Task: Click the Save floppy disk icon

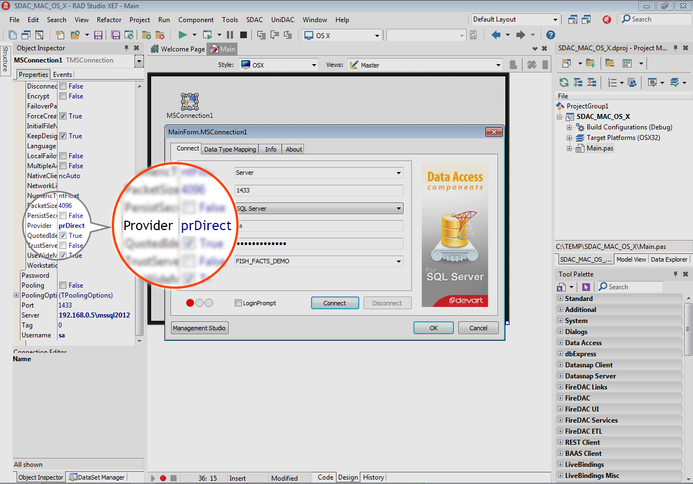Action: (98, 35)
